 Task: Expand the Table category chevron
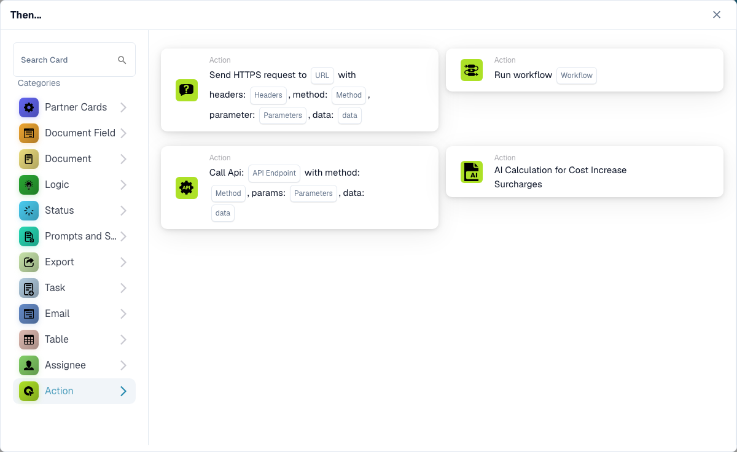123,340
